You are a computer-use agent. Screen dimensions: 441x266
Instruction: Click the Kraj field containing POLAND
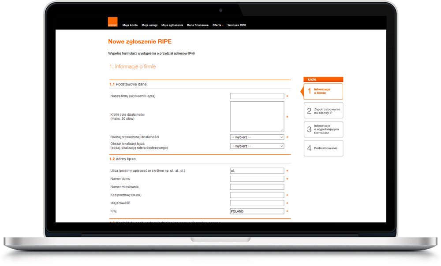pyautogui.click(x=257, y=211)
